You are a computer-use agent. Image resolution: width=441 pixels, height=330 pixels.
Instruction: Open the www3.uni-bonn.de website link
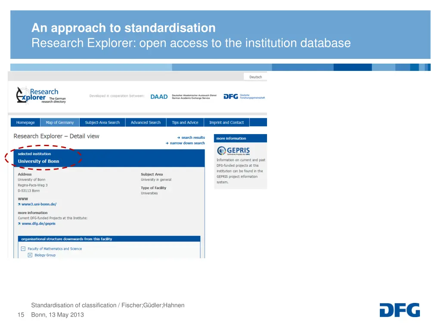pos(37,204)
